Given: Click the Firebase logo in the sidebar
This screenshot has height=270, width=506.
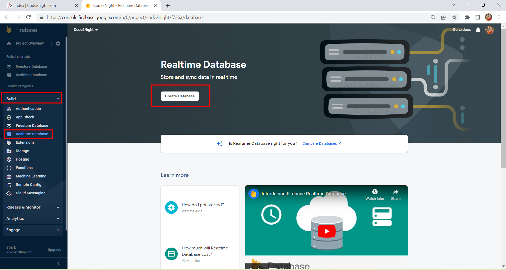Looking at the screenshot, I should pyautogui.click(x=9, y=30).
